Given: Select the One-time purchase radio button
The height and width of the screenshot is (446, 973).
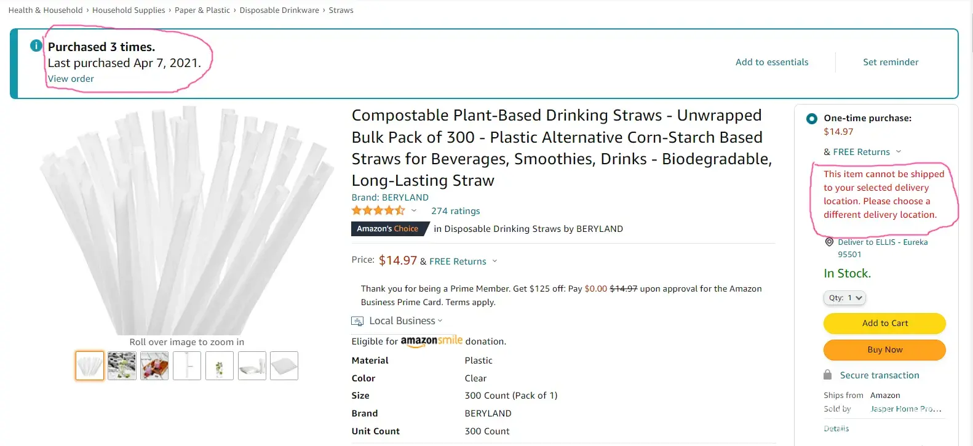Looking at the screenshot, I should click(x=812, y=118).
